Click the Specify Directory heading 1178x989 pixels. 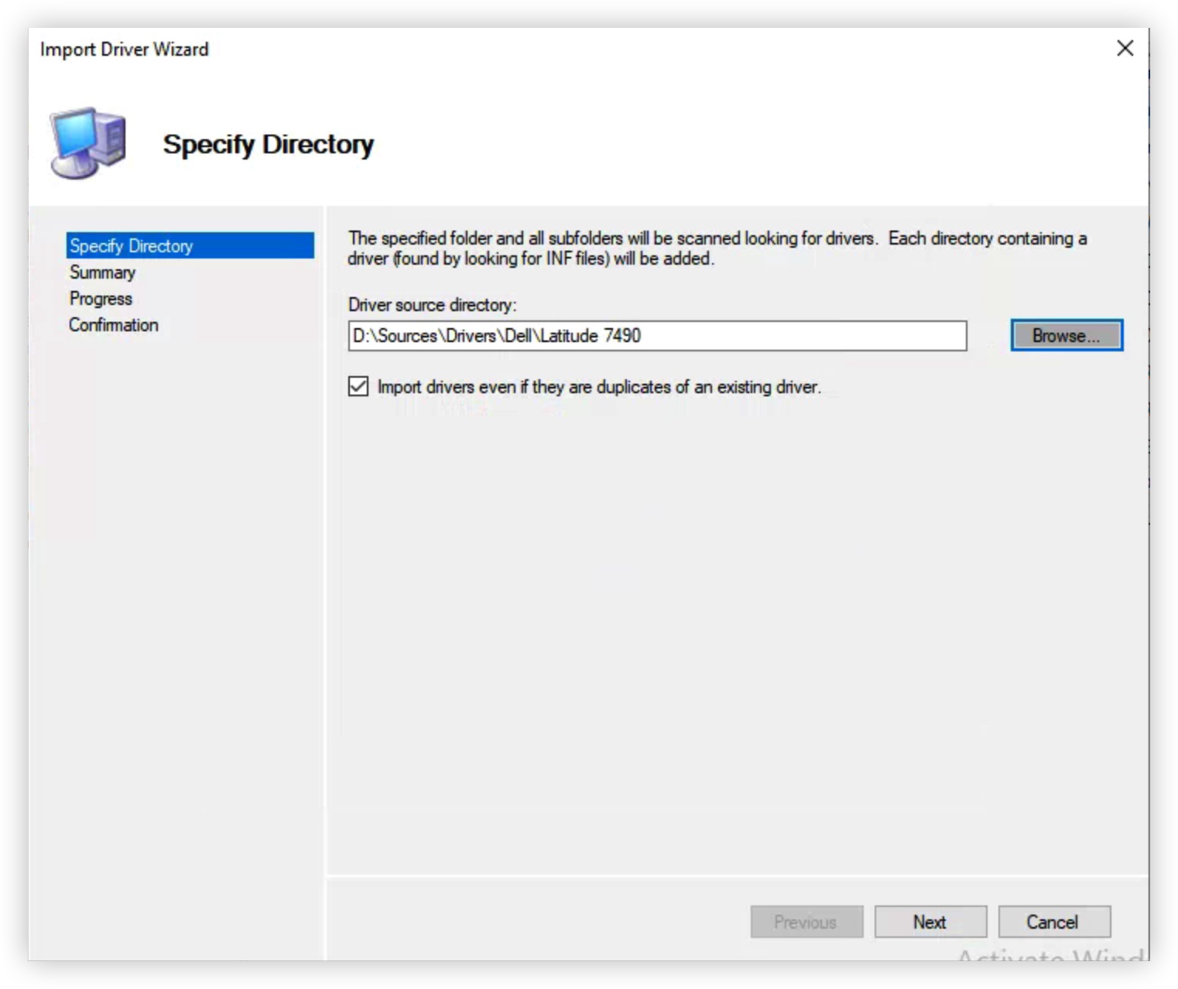(269, 144)
